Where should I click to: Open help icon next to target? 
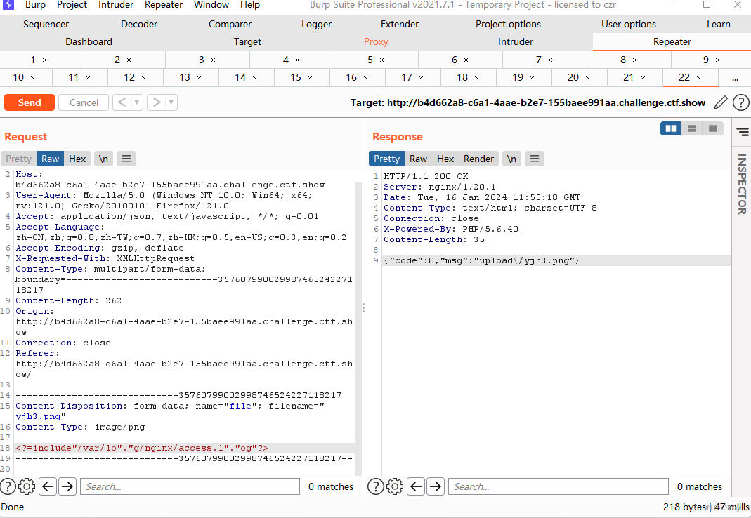741,102
